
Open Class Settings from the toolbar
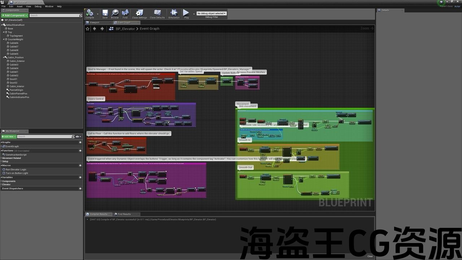(139, 13)
